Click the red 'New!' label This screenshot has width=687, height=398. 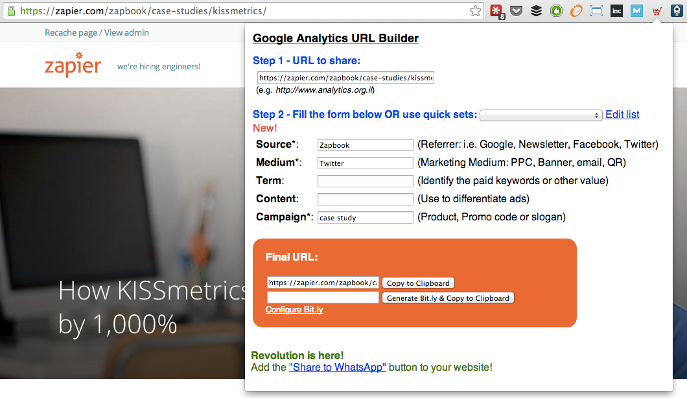click(265, 128)
